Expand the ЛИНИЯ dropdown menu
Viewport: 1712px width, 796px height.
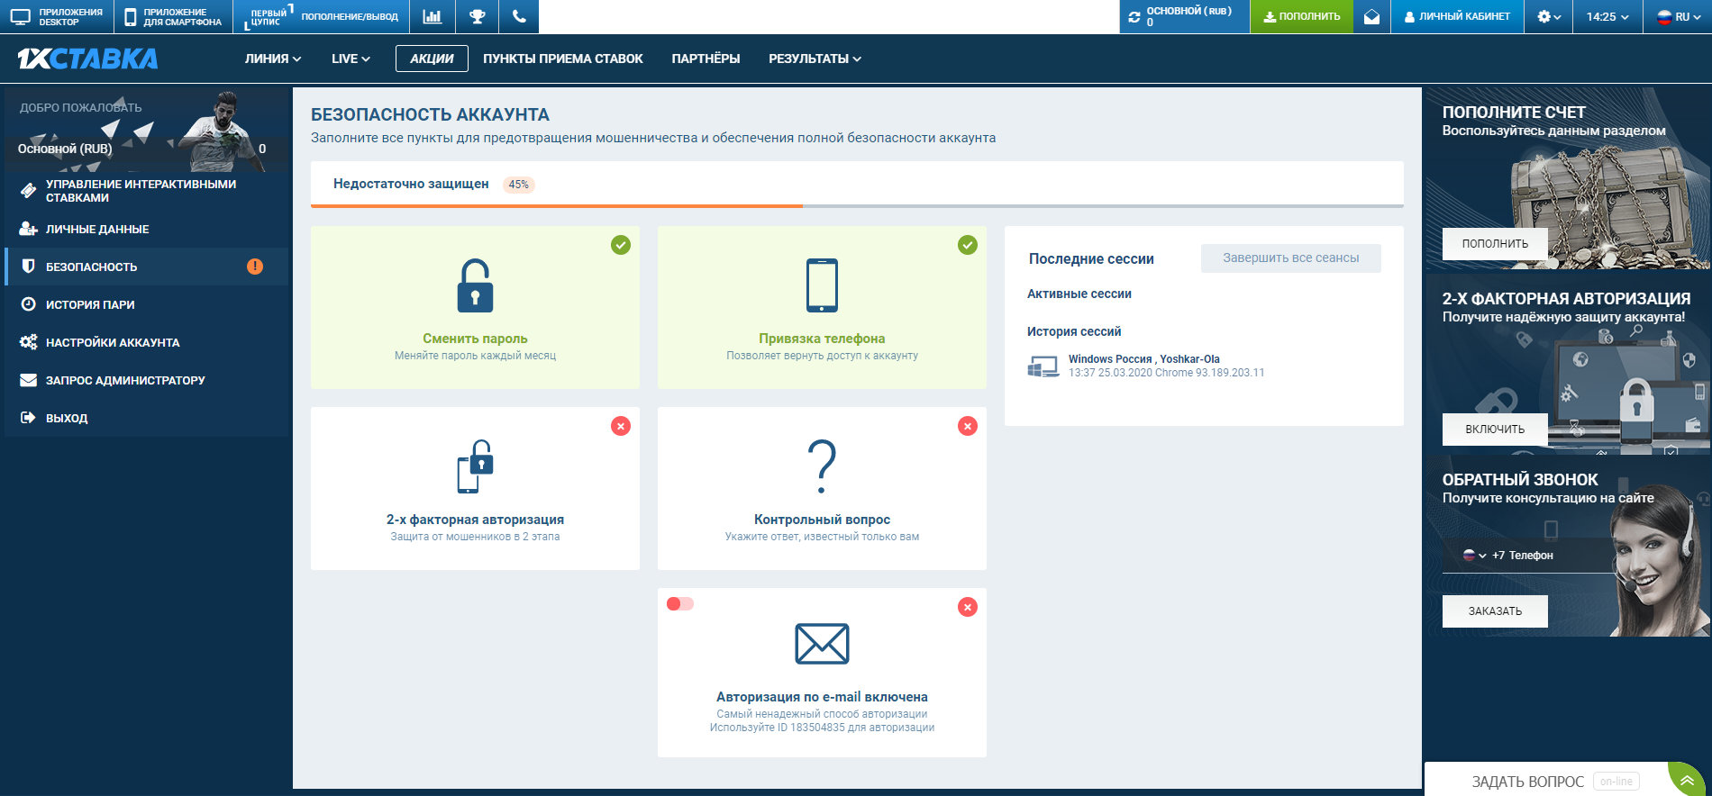point(272,59)
